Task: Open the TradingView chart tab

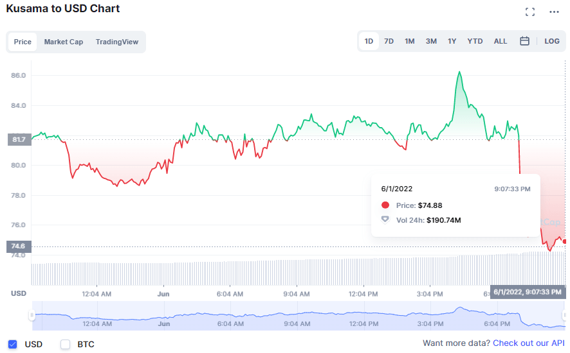Action: click(117, 42)
